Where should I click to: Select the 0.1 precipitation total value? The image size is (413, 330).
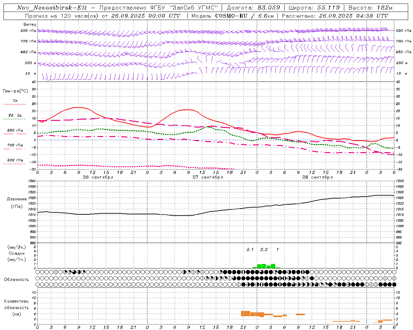click(250, 250)
